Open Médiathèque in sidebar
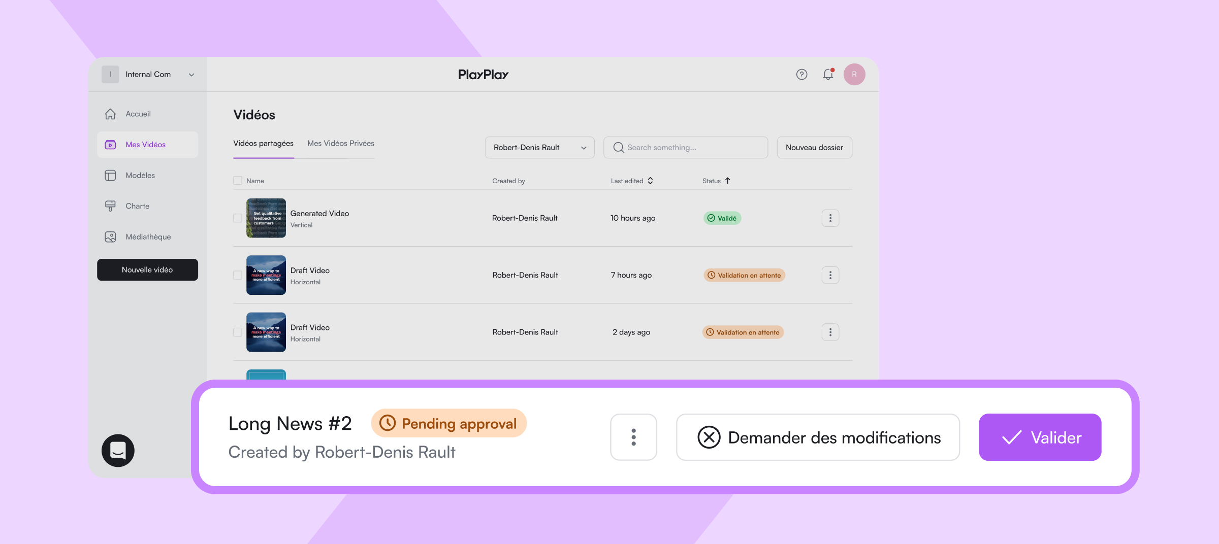This screenshot has height=544, width=1219. coord(147,237)
